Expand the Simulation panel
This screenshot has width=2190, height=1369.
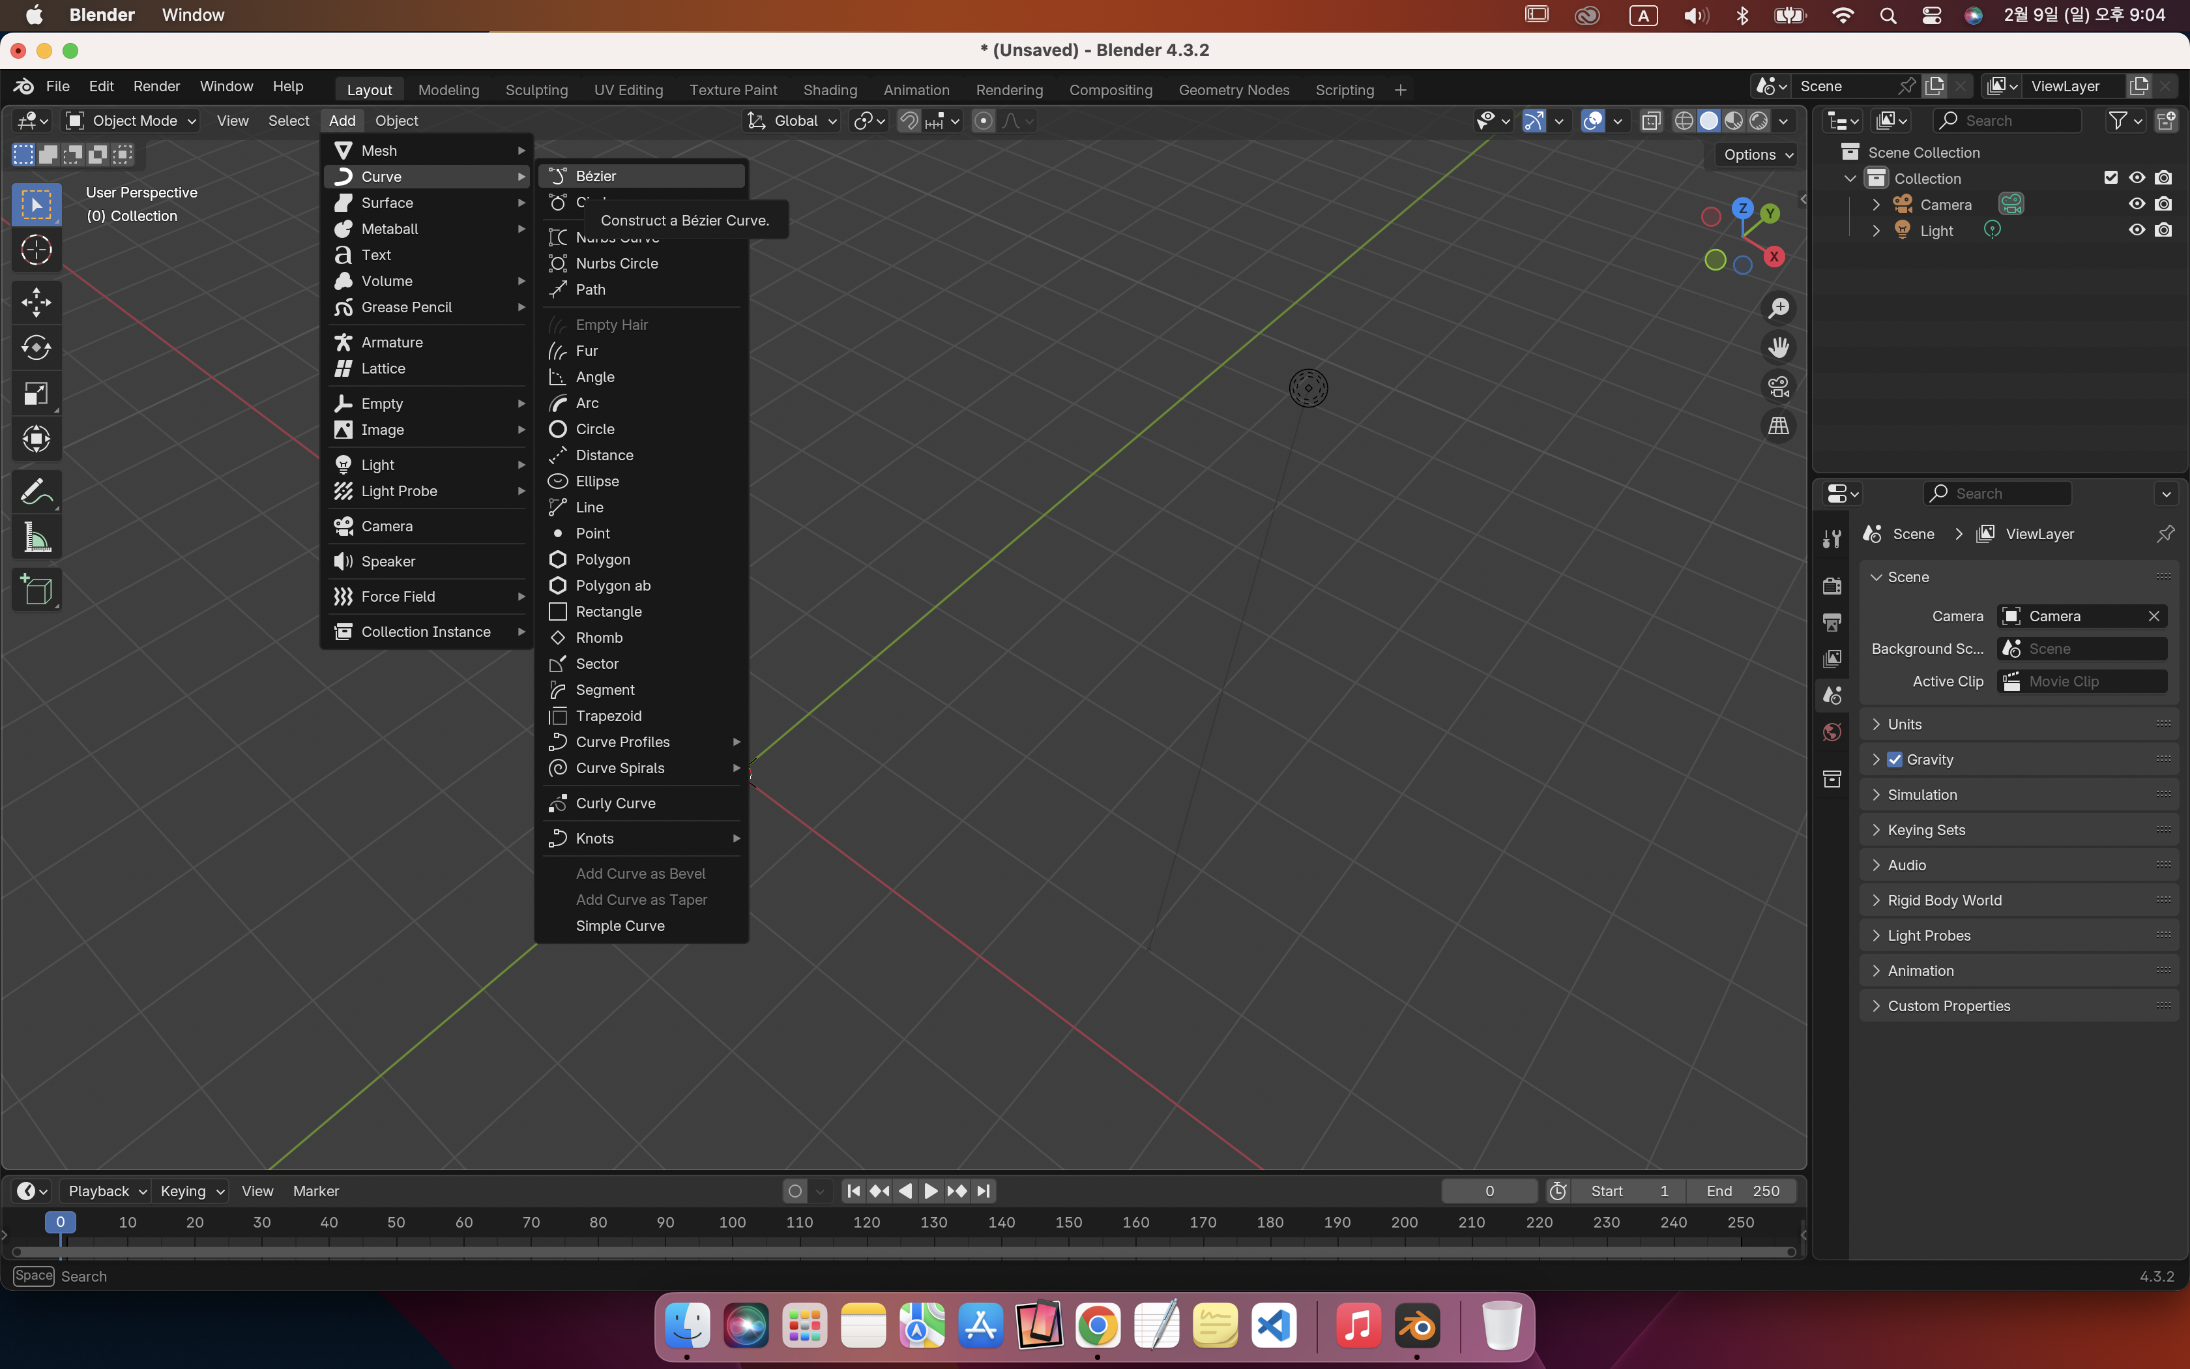pos(2018,795)
